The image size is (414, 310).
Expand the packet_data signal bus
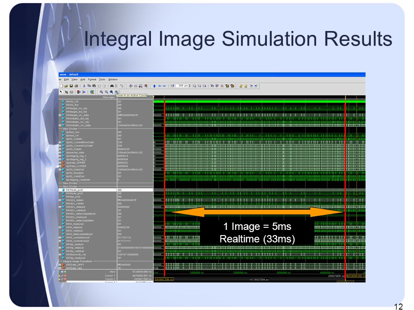(x=60, y=152)
